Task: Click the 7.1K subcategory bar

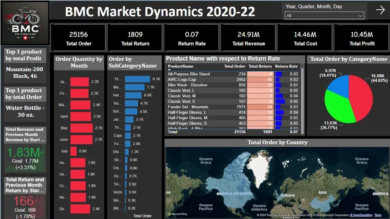Action: (x=135, y=87)
